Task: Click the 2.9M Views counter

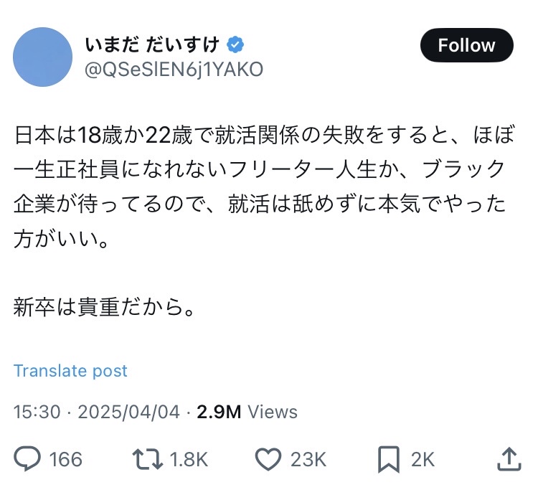Action: 247,412
